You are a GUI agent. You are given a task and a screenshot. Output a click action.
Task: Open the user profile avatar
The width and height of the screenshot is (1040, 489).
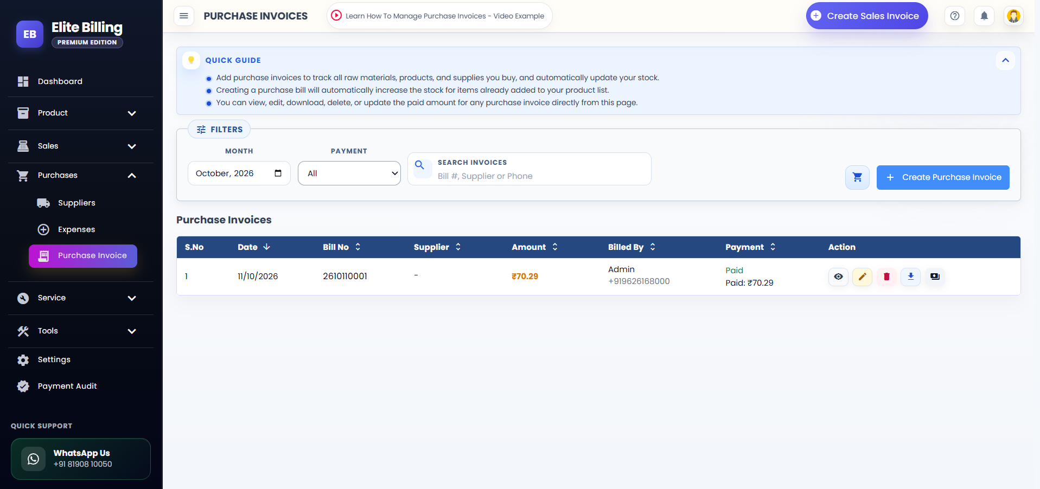(1013, 16)
